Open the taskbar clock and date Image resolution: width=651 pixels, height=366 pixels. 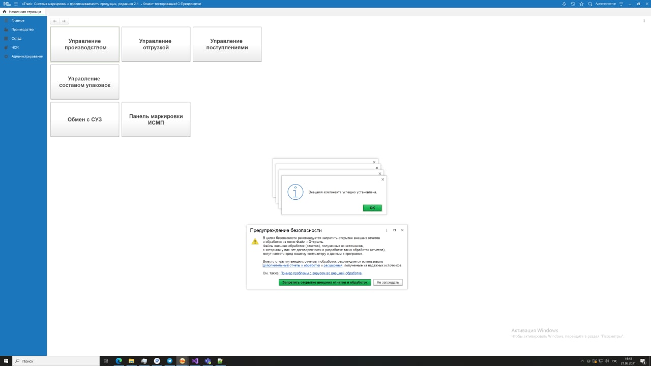tap(628, 361)
